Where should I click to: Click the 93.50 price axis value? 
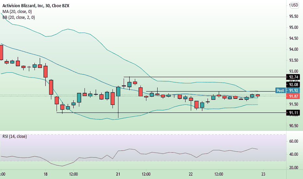point(294,61)
